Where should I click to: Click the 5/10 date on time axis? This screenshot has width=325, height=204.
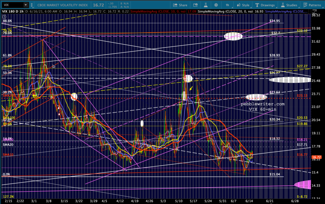tap(179, 201)
